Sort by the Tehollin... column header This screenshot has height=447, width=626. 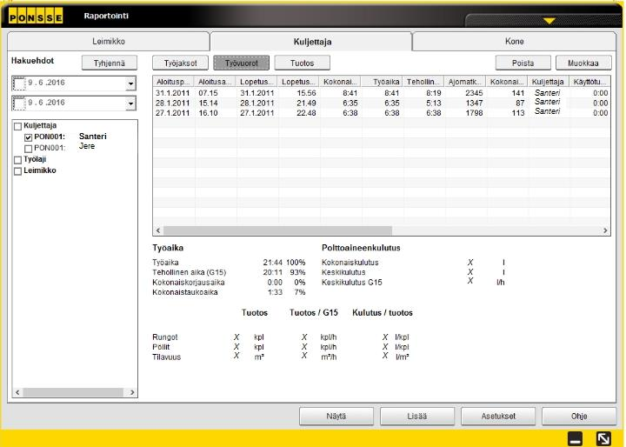423,82
